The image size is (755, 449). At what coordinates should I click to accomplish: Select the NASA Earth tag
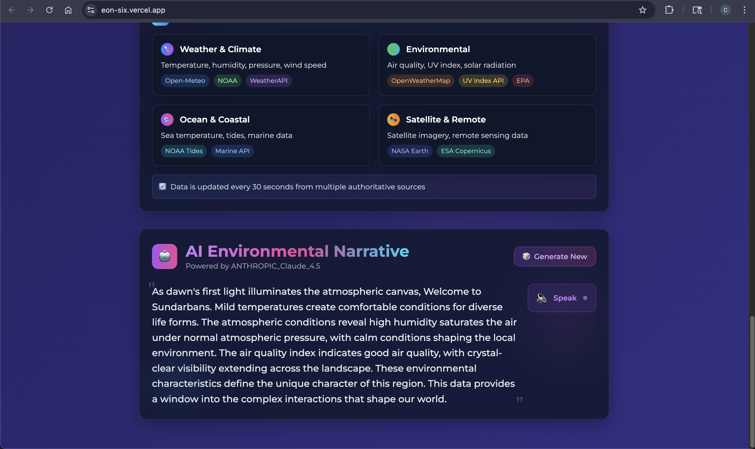[x=410, y=151]
